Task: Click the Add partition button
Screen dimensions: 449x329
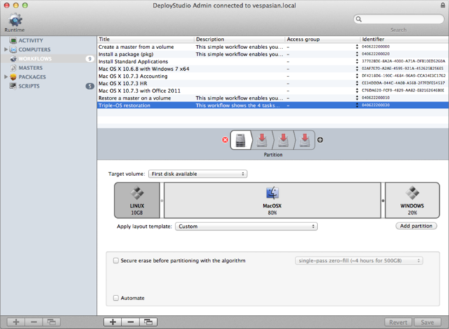Action: (416, 226)
